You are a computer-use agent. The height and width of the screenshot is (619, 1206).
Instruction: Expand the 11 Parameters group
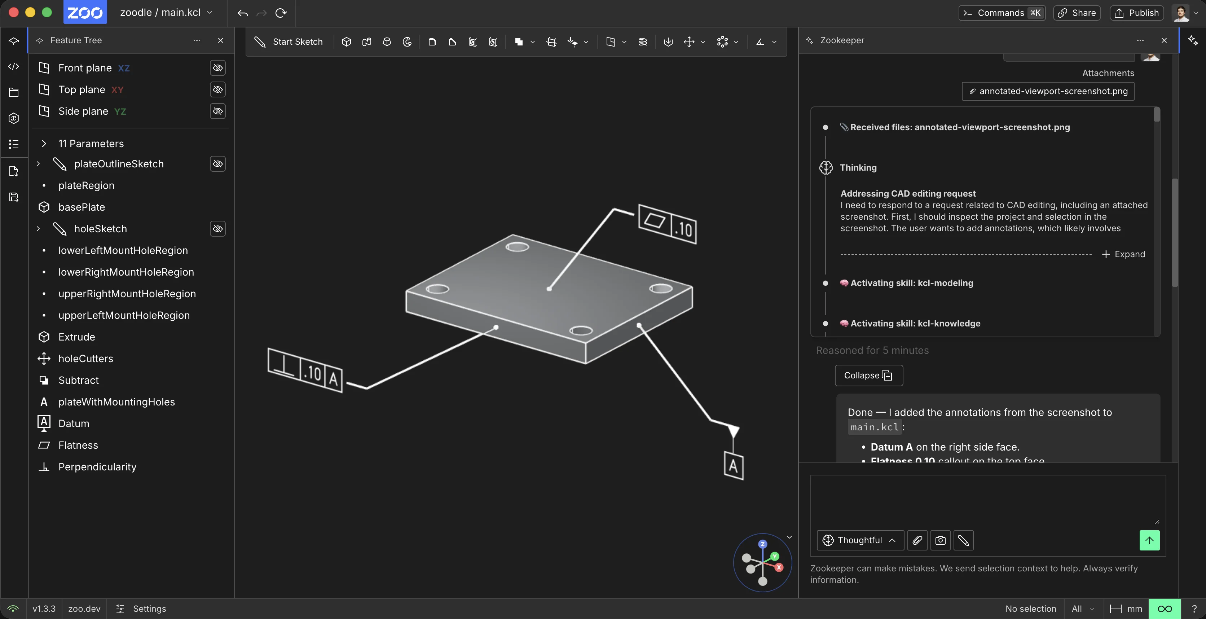(44, 143)
